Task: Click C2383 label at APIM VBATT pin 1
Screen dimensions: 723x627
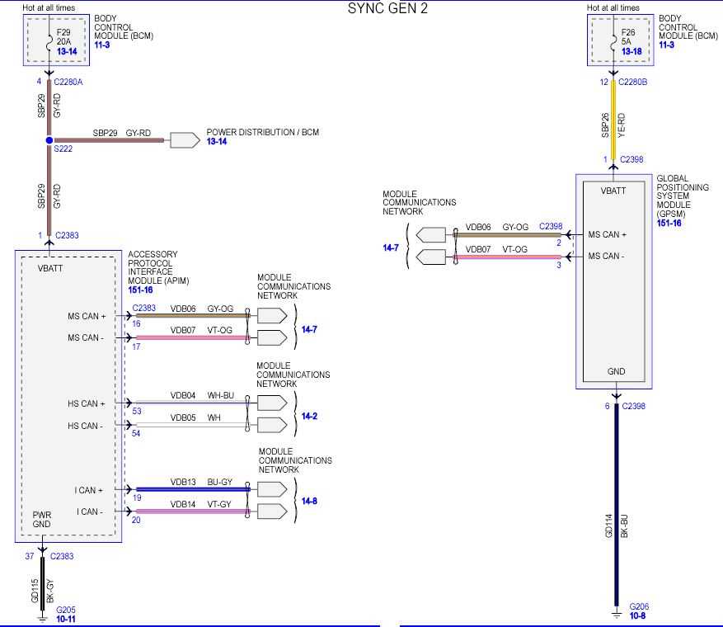Action: (x=67, y=235)
